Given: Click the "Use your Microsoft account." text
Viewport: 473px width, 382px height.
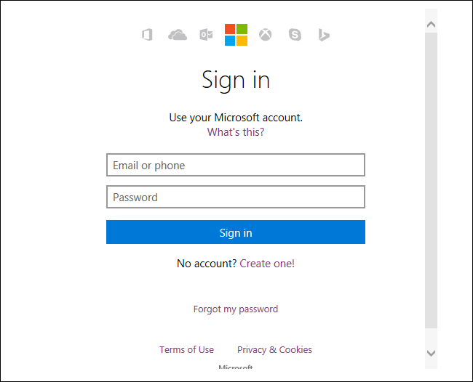Looking at the screenshot, I should tap(236, 117).
